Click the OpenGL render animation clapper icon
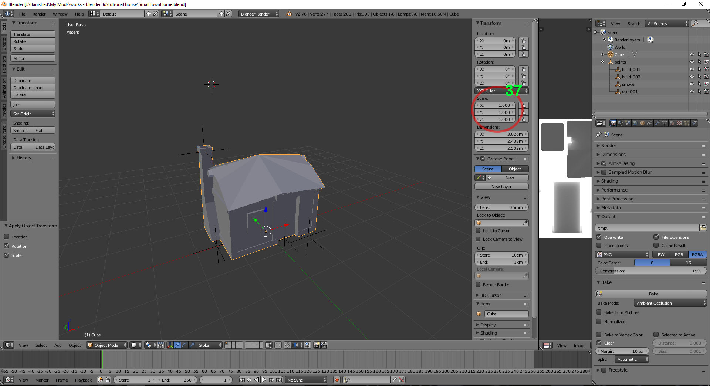The height and width of the screenshot is (386, 710). (324, 345)
